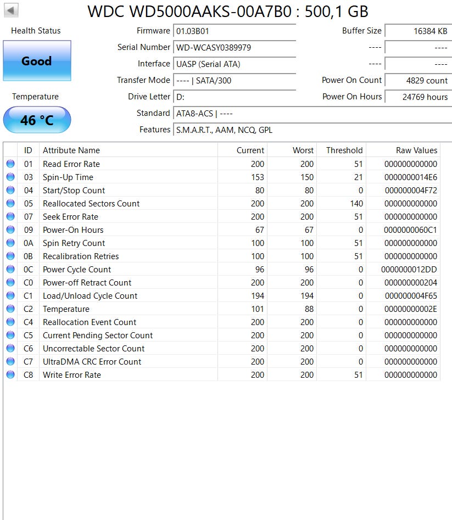Screen dimensions: 452x520
Task: Click the Buffer Size field 16384 KB
Action: (x=418, y=31)
